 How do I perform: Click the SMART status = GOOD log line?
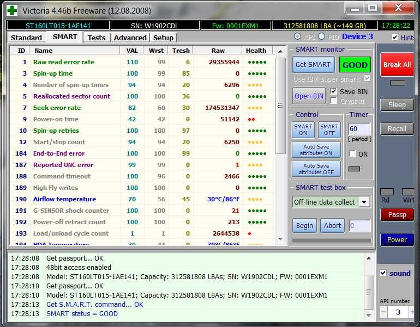[82, 313]
